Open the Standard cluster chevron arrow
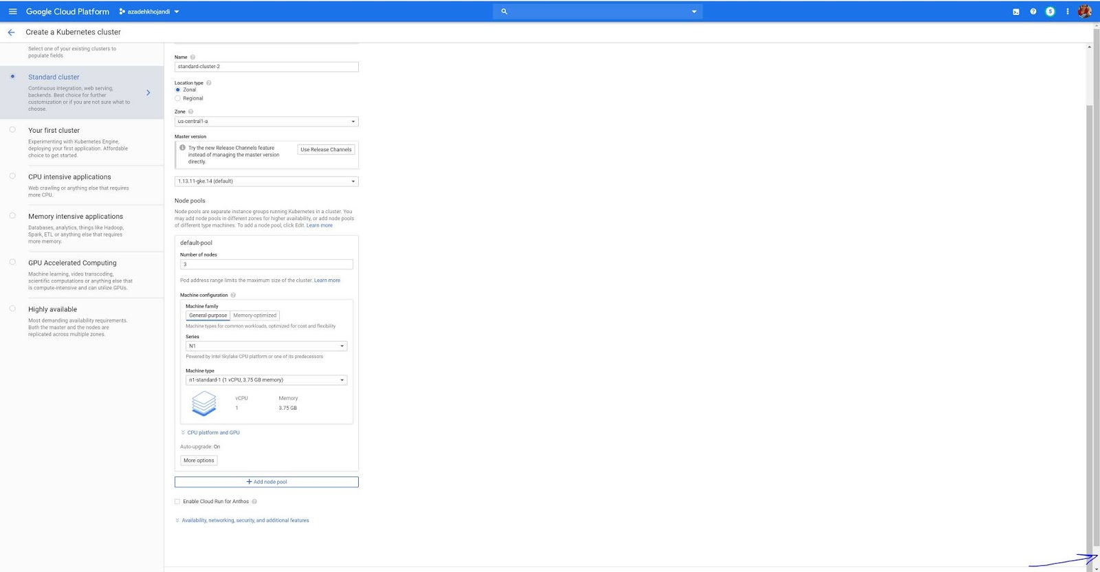Image resolution: width=1100 pixels, height=572 pixels. 148,93
